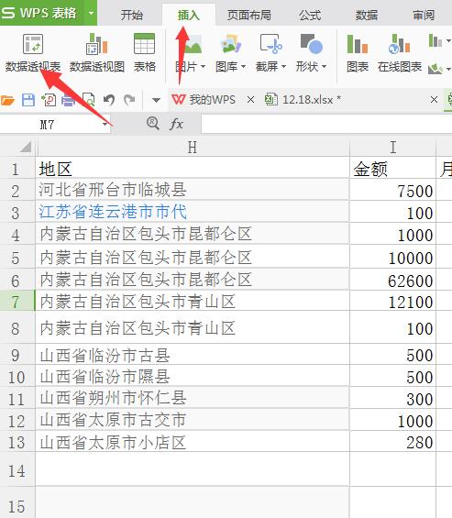Click the select-all corner triangle
Image resolution: width=452 pixels, height=518 pixels.
click(x=25, y=147)
